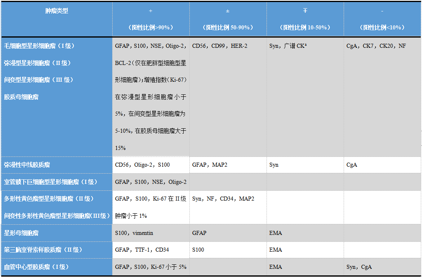Screen dimensions: 422x277
Task: Click 间变型星形细胞瘤（III级）label
Action: click(39, 80)
